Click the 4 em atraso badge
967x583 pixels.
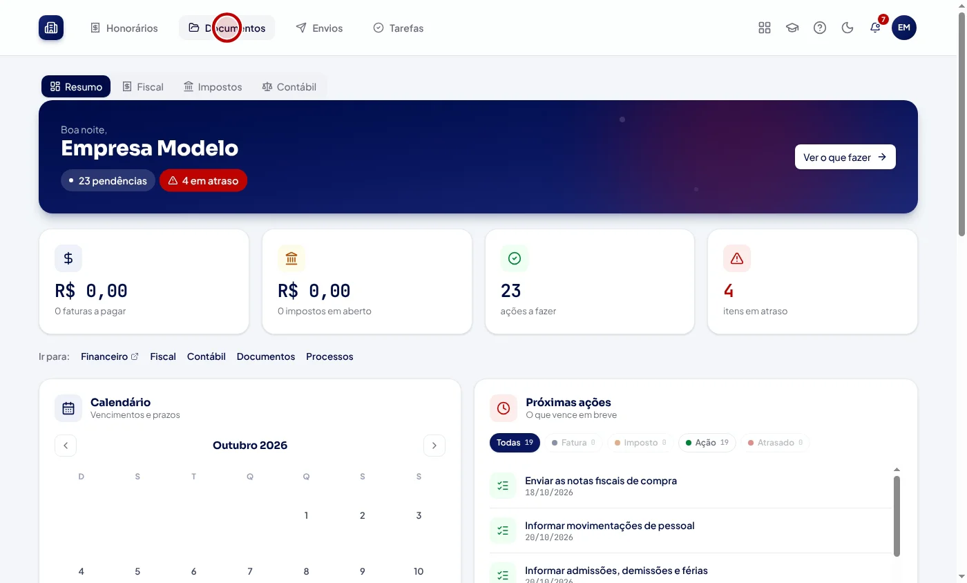tap(203, 181)
